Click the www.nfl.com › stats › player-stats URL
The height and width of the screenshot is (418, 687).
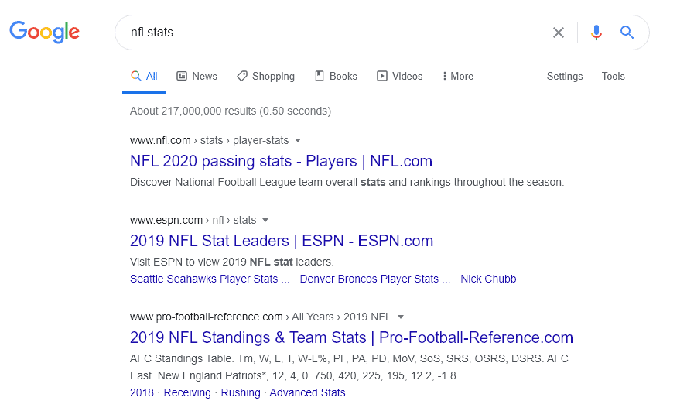[210, 140]
